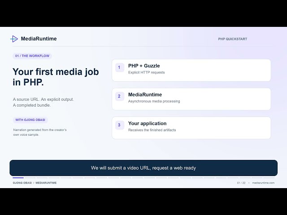Image resolution: width=287 pixels, height=215 pixels.
Task: Click the 'WITH OJONG OBASI' badge
Action: 30,120
